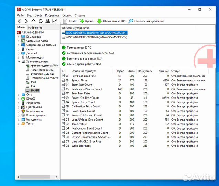Click the up-level arrow toolbar icon

33,21
